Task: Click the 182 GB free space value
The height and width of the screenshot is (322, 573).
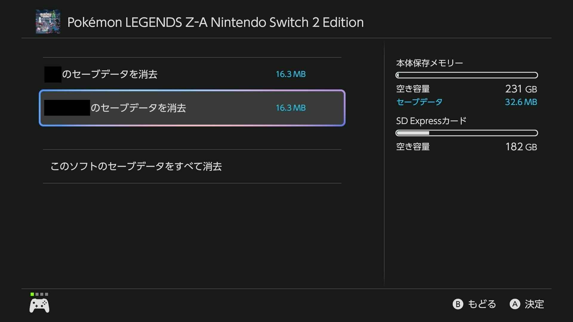Action: pyautogui.click(x=521, y=147)
